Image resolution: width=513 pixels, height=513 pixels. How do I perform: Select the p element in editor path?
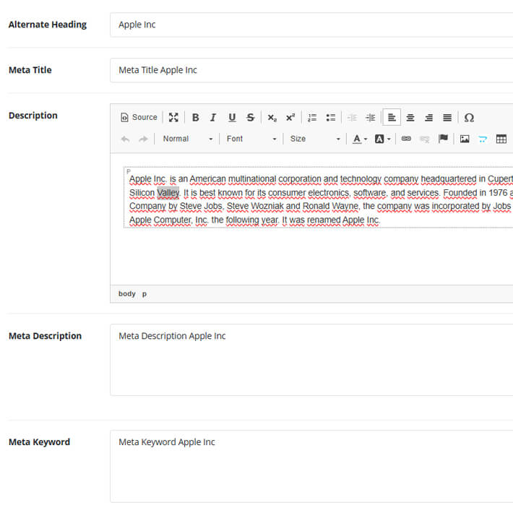145,294
